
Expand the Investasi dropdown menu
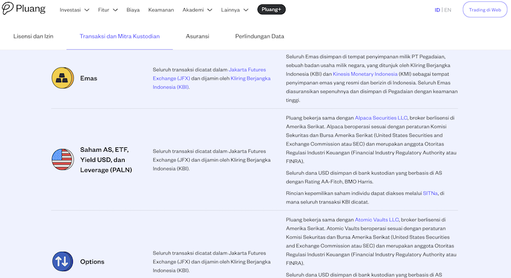tap(74, 10)
